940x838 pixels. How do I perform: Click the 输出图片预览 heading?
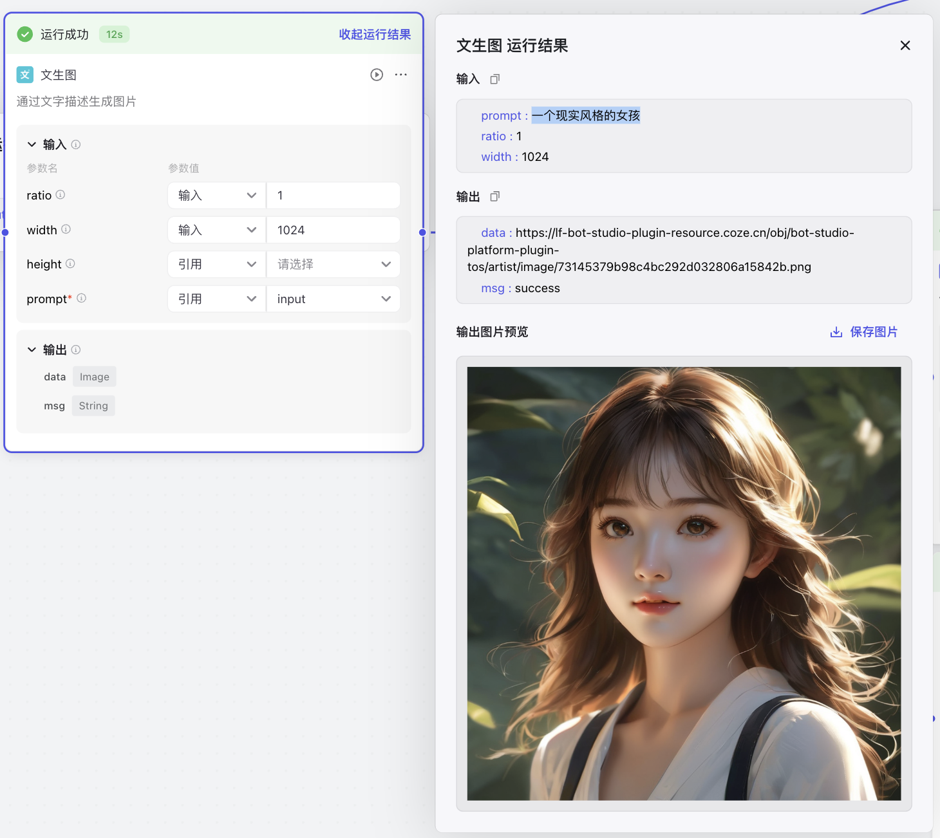(x=492, y=332)
